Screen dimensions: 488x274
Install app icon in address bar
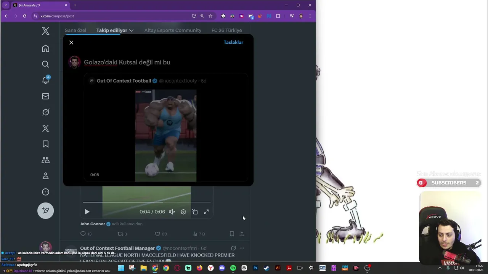point(194,16)
